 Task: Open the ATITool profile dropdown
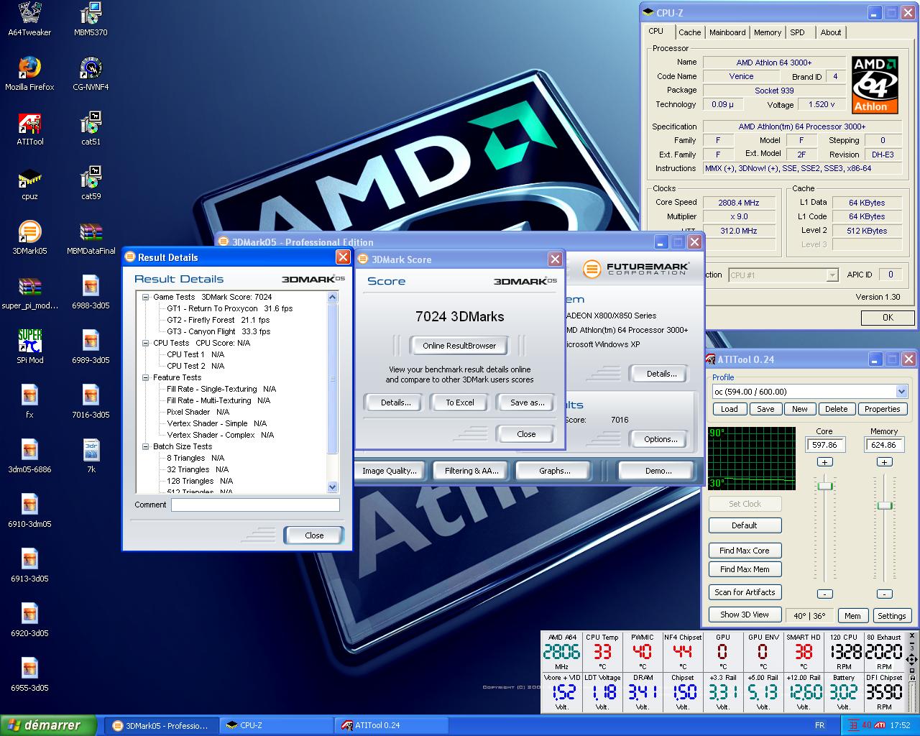901,392
